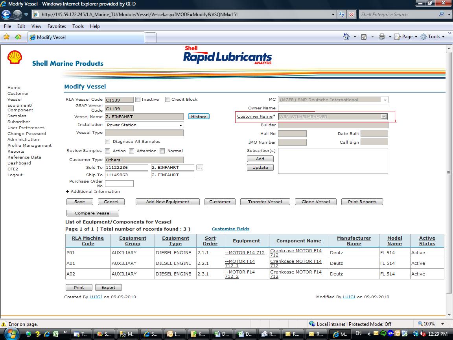Open the View menu
This screenshot has width=453, height=340.
(x=36, y=26)
